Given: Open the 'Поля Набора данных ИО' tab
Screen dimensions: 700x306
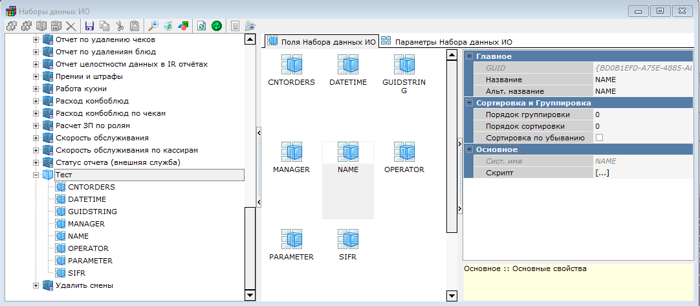Looking at the screenshot, I should 321,41.
